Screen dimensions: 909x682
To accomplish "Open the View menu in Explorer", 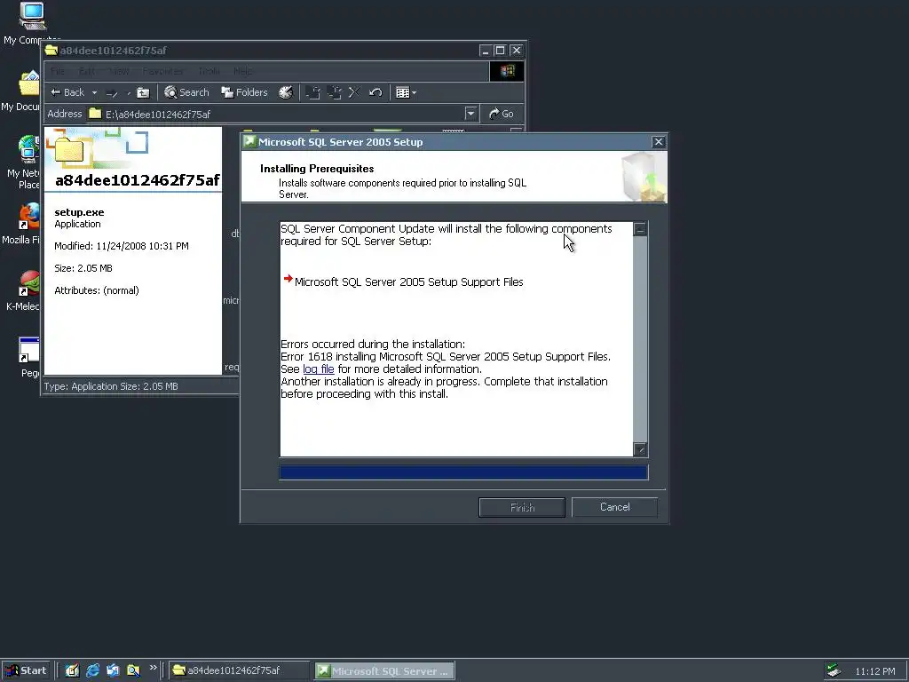I will click(119, 71).
